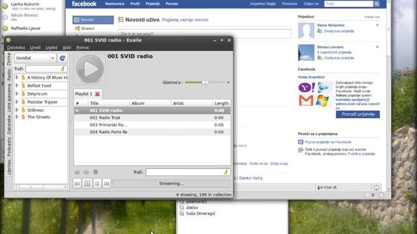Open the Facebook Chat (4) bar
This screenshot has width=417, height=234.
[x=343, y=187]
